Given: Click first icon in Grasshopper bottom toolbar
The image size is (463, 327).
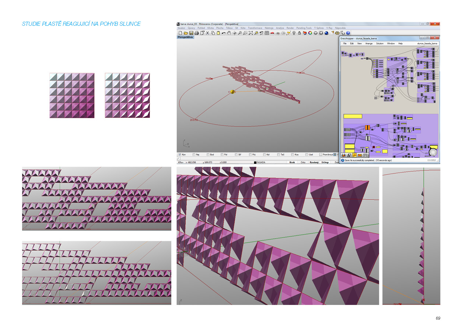Looking at the screenshot, I should click(x=344, y=155).
